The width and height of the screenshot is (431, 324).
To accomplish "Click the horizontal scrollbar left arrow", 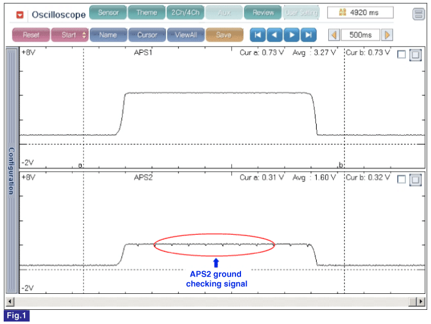I will 10,301.
